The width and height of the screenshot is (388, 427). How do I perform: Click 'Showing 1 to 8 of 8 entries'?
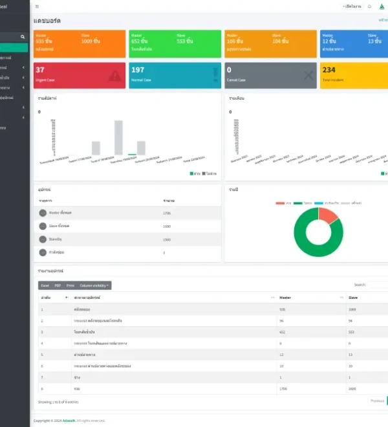coord(58,402)
